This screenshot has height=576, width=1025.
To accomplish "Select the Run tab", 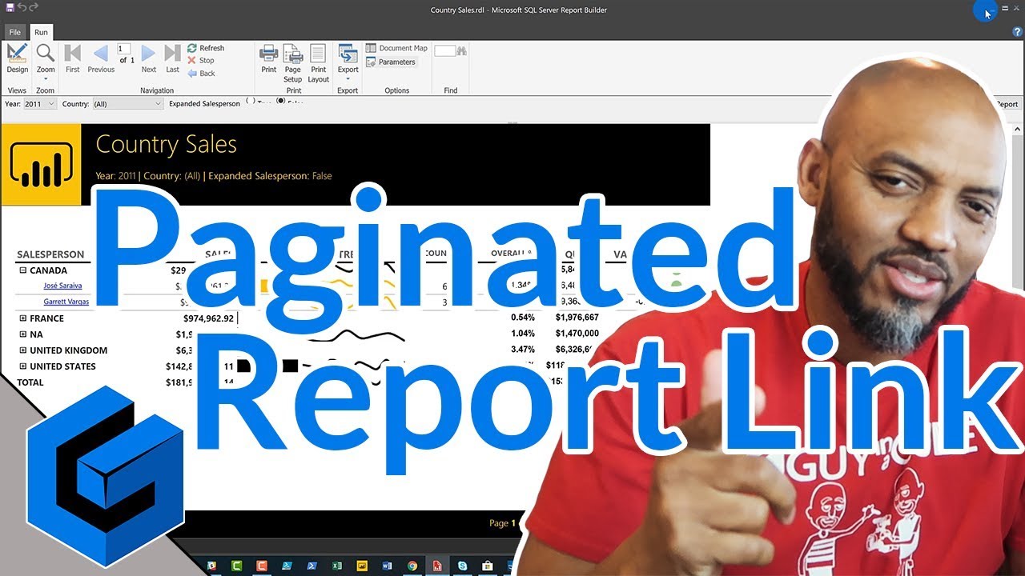I will click(41, 32).
